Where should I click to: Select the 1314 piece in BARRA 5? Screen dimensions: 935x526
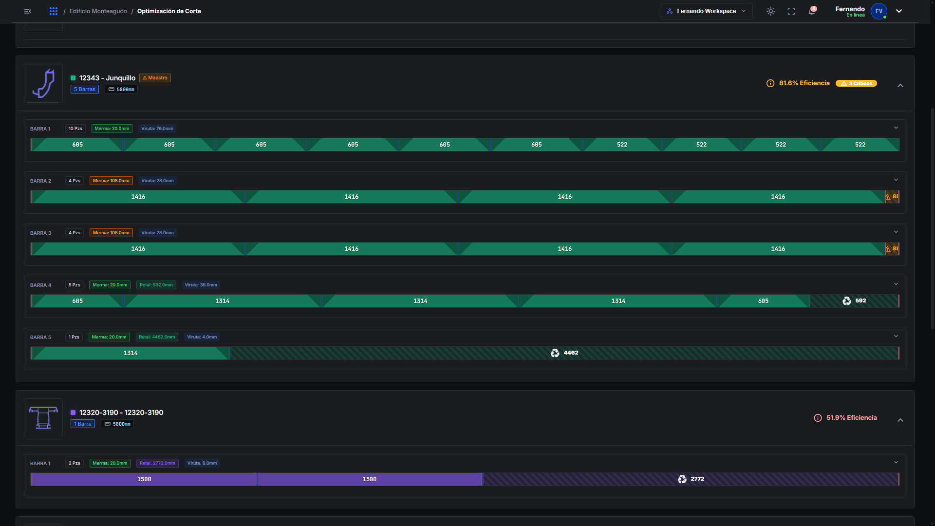(131, 353)
